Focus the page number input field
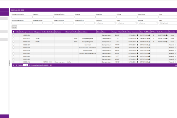 coord(26,65)
